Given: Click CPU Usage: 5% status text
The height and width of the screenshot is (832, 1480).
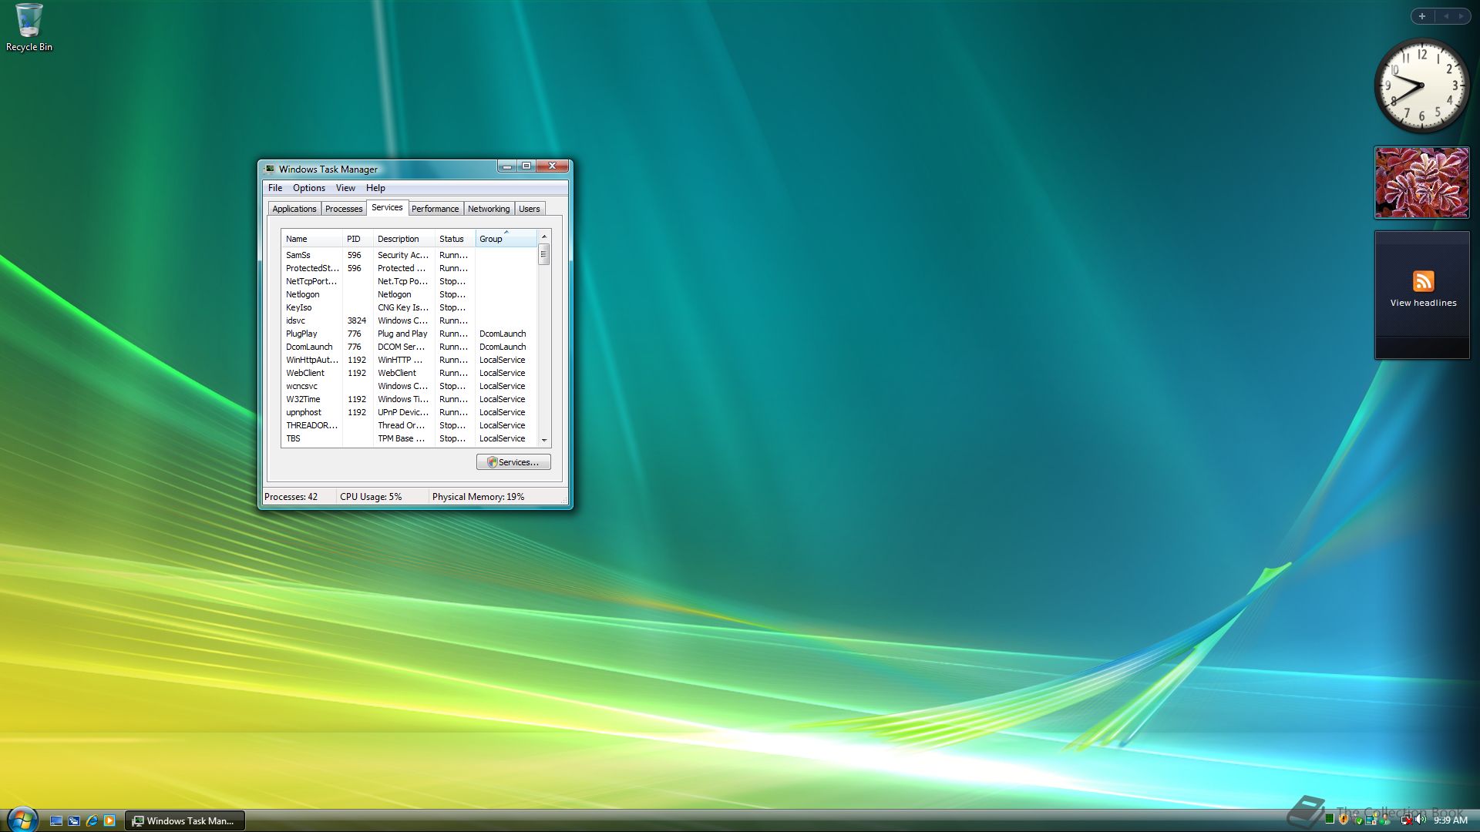Looking at the screenshot, I should click(371, 497).
